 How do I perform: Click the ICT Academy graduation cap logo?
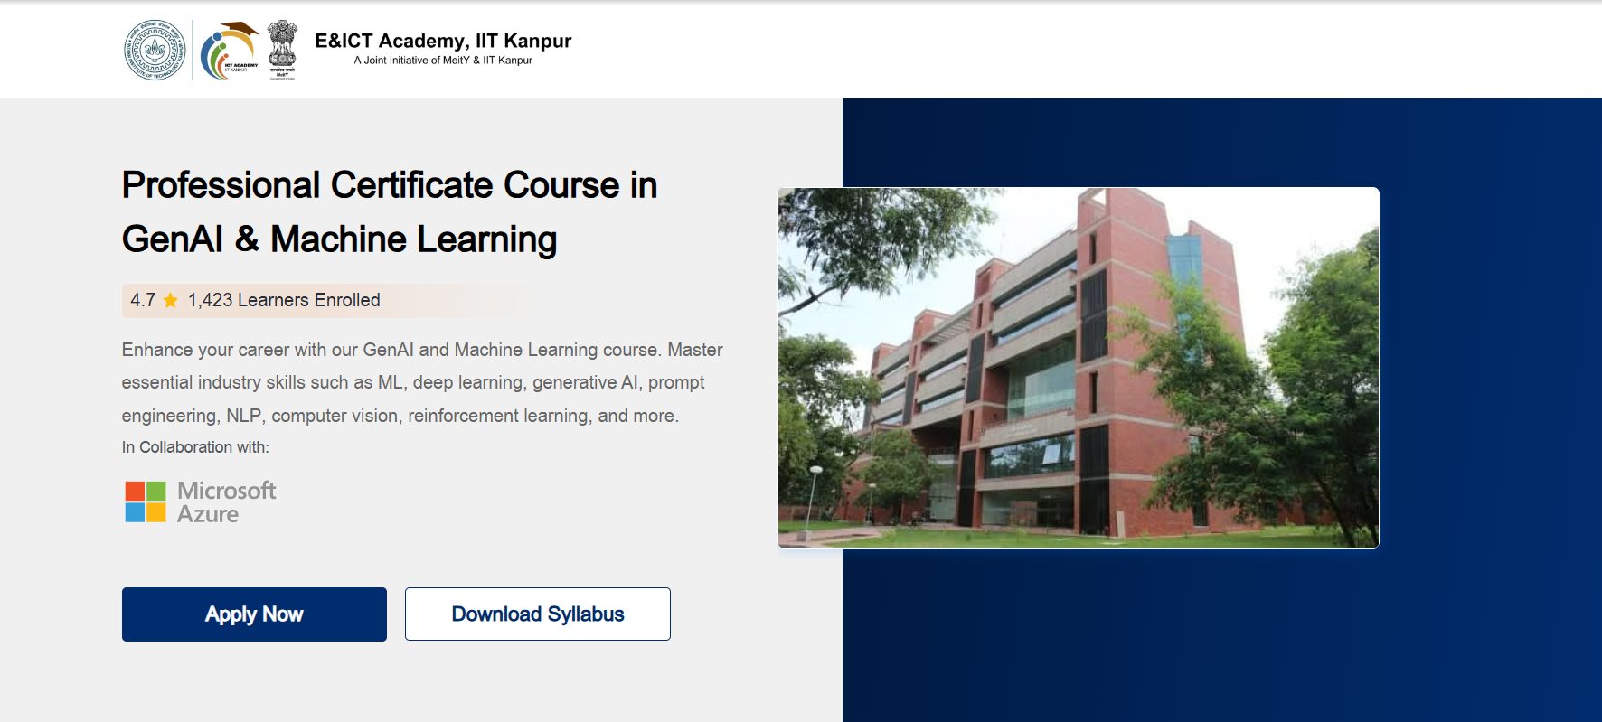tap(230, 51)
